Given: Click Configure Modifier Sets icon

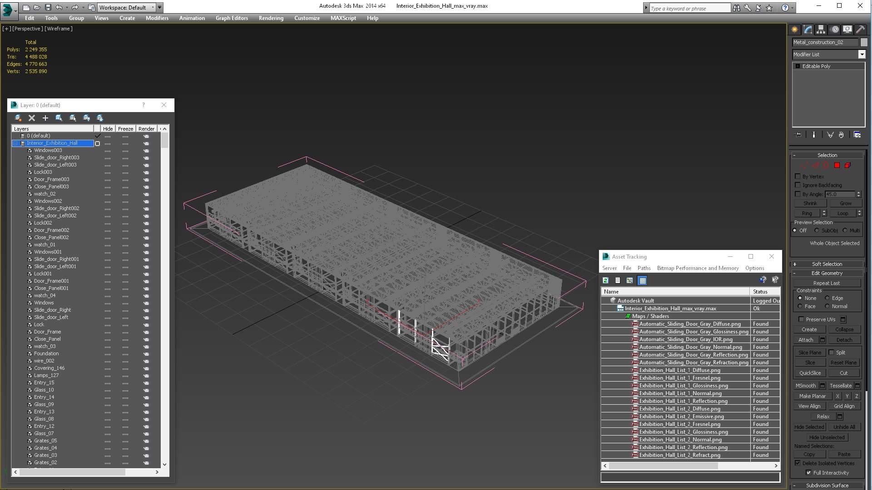Looking at the screenshot, I should 857,135.
